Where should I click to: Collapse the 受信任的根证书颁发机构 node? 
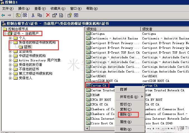coord(10,42)
